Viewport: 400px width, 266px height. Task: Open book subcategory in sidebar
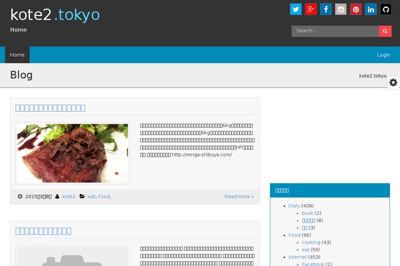(307, 213)
